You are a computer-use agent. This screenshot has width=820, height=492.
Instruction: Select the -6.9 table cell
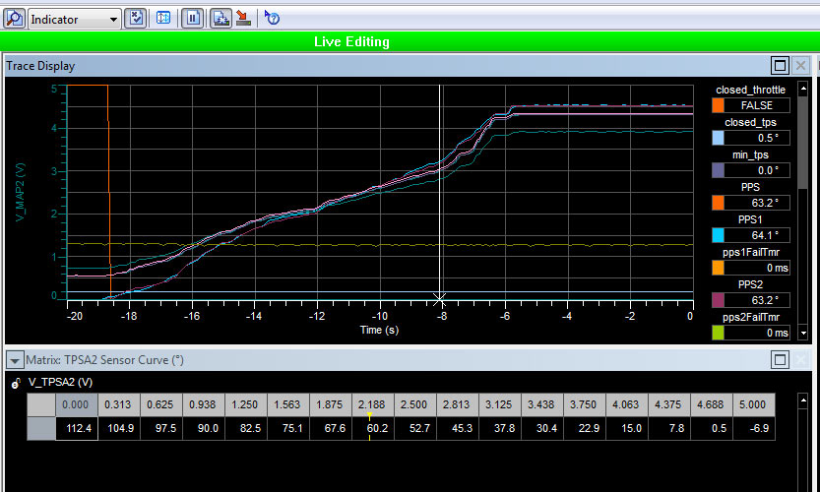click(755, 428)
